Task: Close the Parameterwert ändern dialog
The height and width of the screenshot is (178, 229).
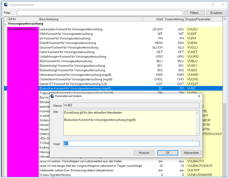Action: [199, 96]
